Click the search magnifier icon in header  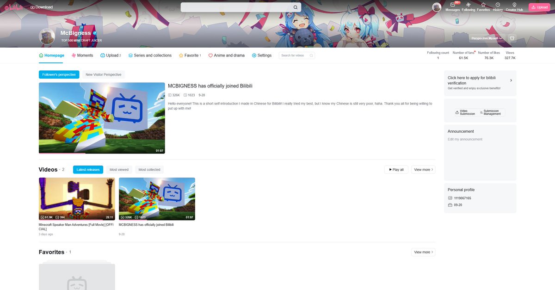tap(296, 7)
